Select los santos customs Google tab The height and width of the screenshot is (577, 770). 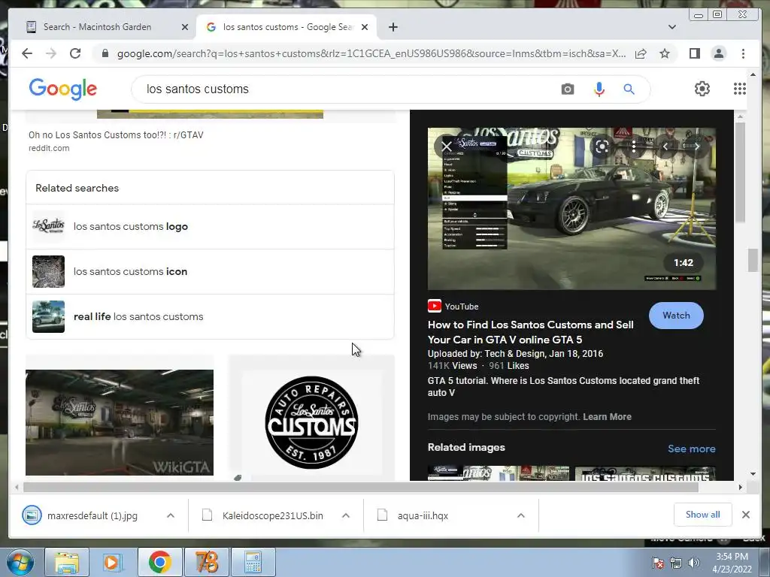286,27
